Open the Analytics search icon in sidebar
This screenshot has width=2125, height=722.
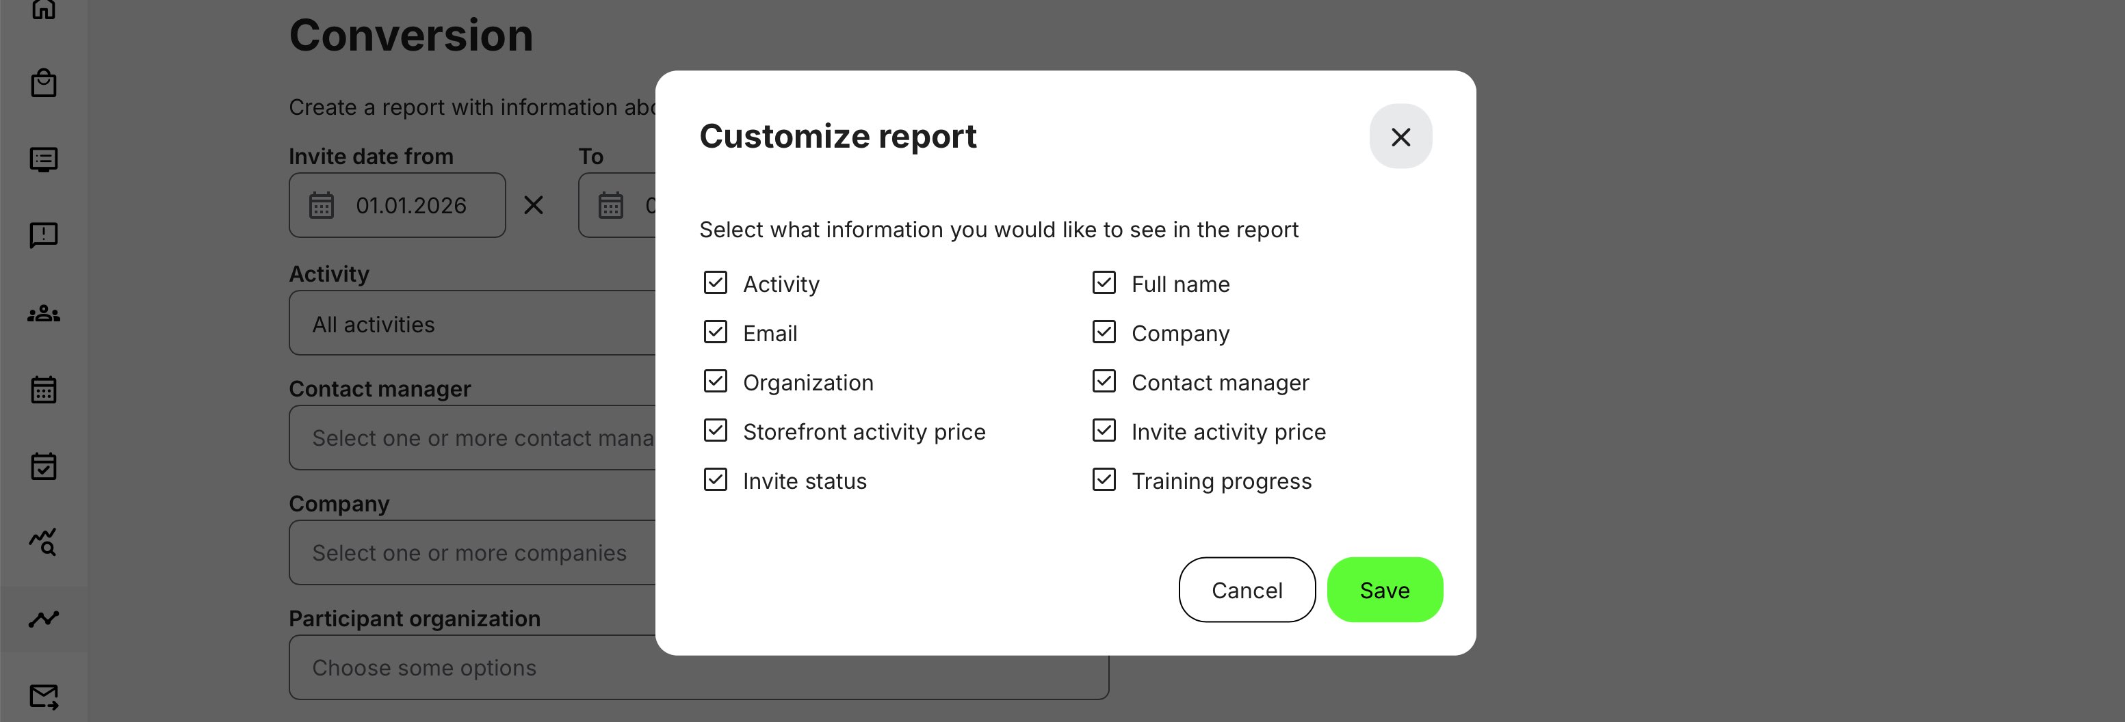click(x=44, y=543)
